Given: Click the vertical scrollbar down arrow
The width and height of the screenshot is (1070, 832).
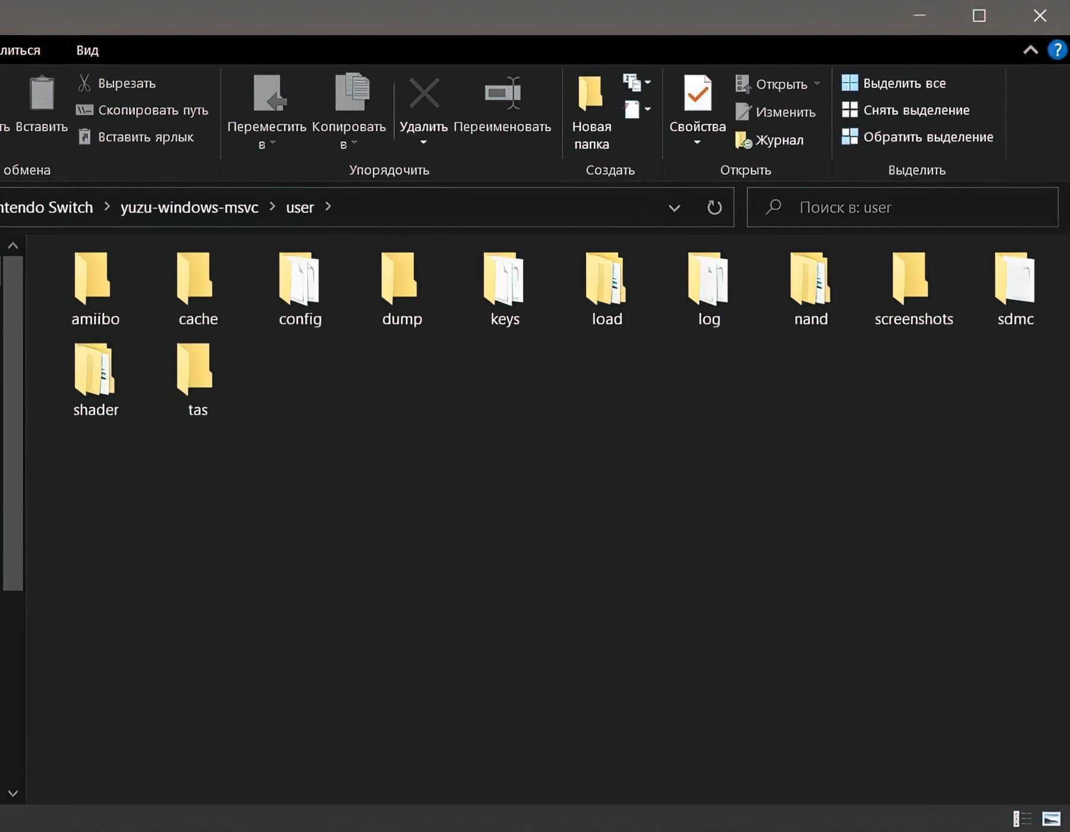Looking at the screenshot, I should click(x=13, y=793).
